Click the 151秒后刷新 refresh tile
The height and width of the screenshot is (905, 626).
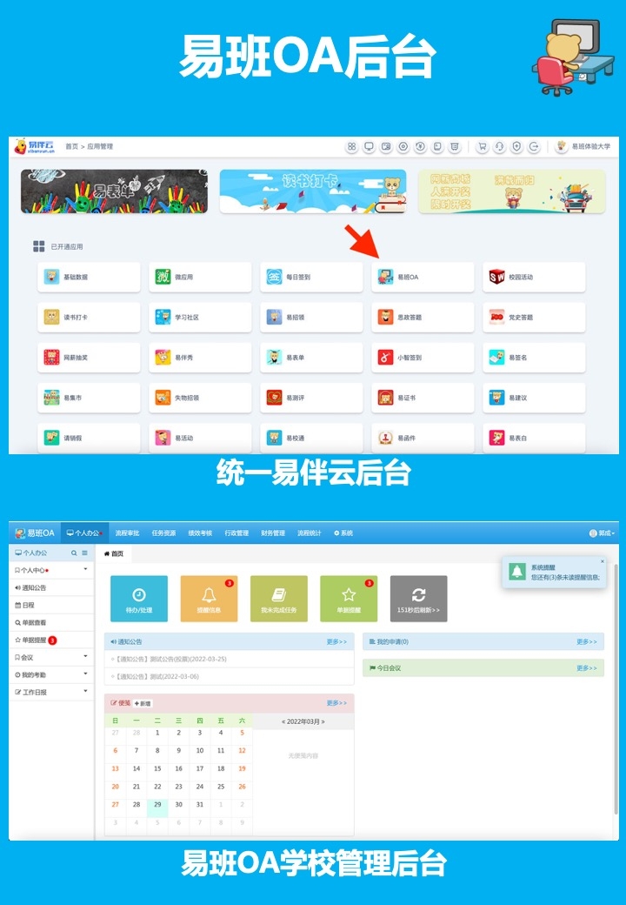(x=418, y=599)
